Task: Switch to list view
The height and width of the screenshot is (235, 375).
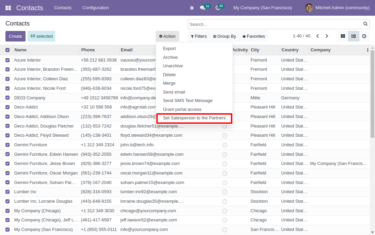Action: (354, 36)
